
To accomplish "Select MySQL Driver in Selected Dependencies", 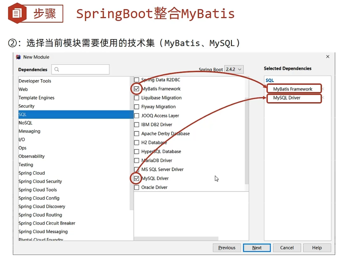I will [x=287, y=98].
